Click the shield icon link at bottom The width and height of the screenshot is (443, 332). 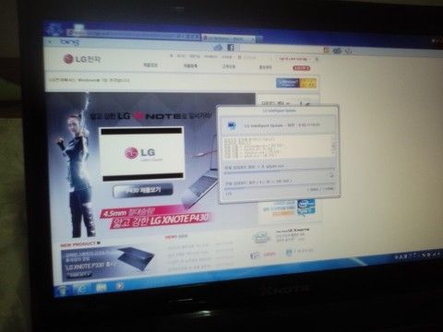point(289,253)
